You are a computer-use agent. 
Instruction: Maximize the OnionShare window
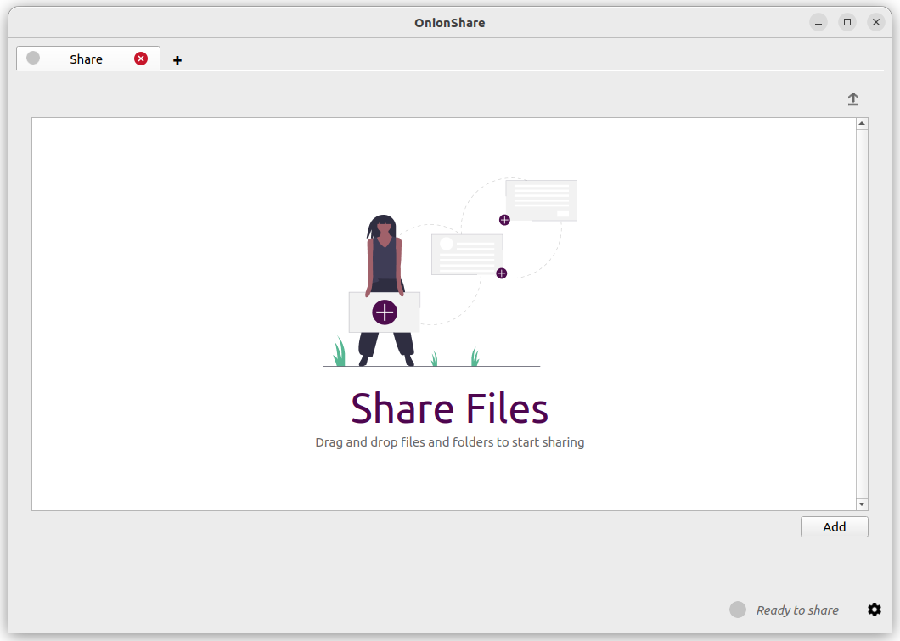[x=847, y=22]
